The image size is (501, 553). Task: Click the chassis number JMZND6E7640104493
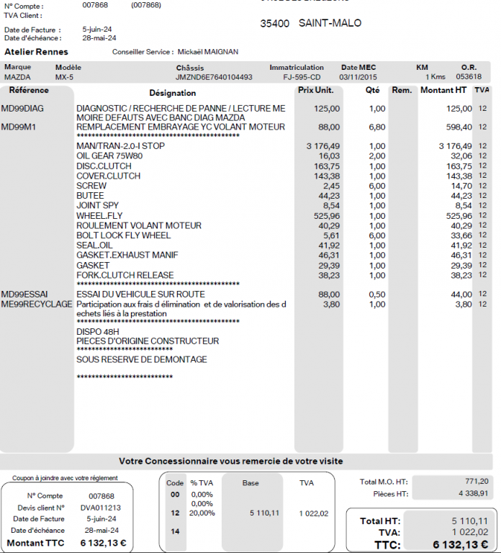pyautogui.click(x=214, y=77)
